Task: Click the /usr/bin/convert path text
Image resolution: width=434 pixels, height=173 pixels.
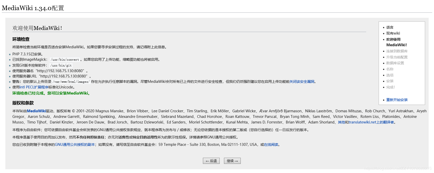Action: click(65, 60)
